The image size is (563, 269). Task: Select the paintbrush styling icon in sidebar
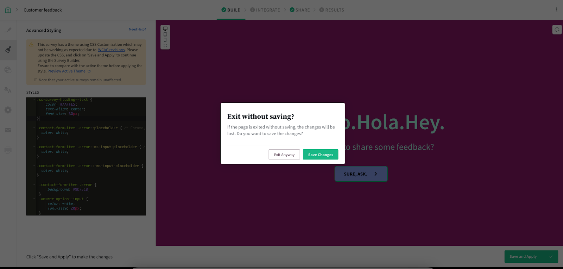point(8,50)
